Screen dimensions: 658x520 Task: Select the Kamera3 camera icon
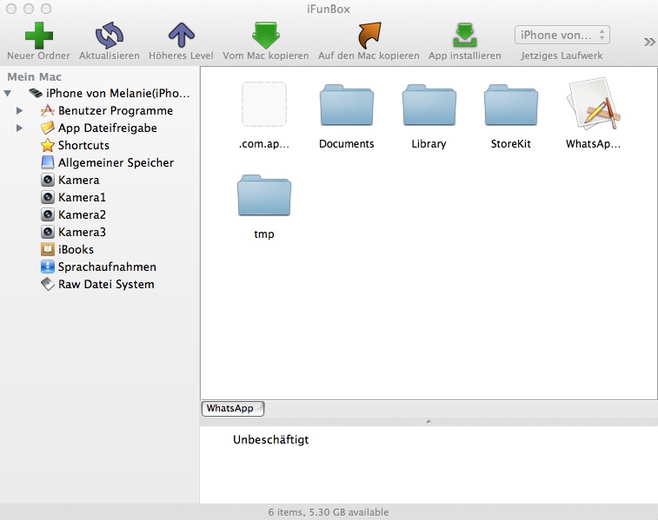tap(48, 232)
